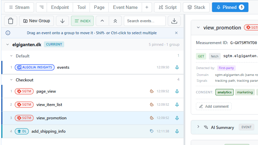Click the ALGOLIA INSIGHTS badge
Screen dimensions: 258x145
tap(35, 67)
